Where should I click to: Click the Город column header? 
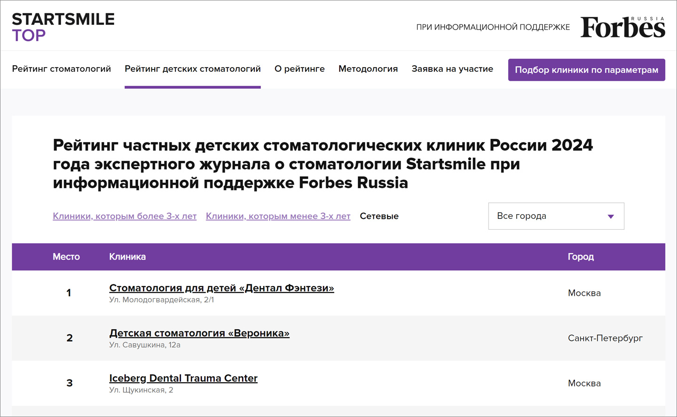point(581,257)
